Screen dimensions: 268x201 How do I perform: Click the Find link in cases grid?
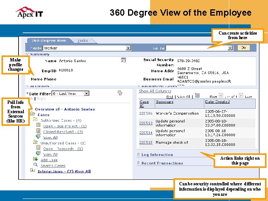[170, 97]
